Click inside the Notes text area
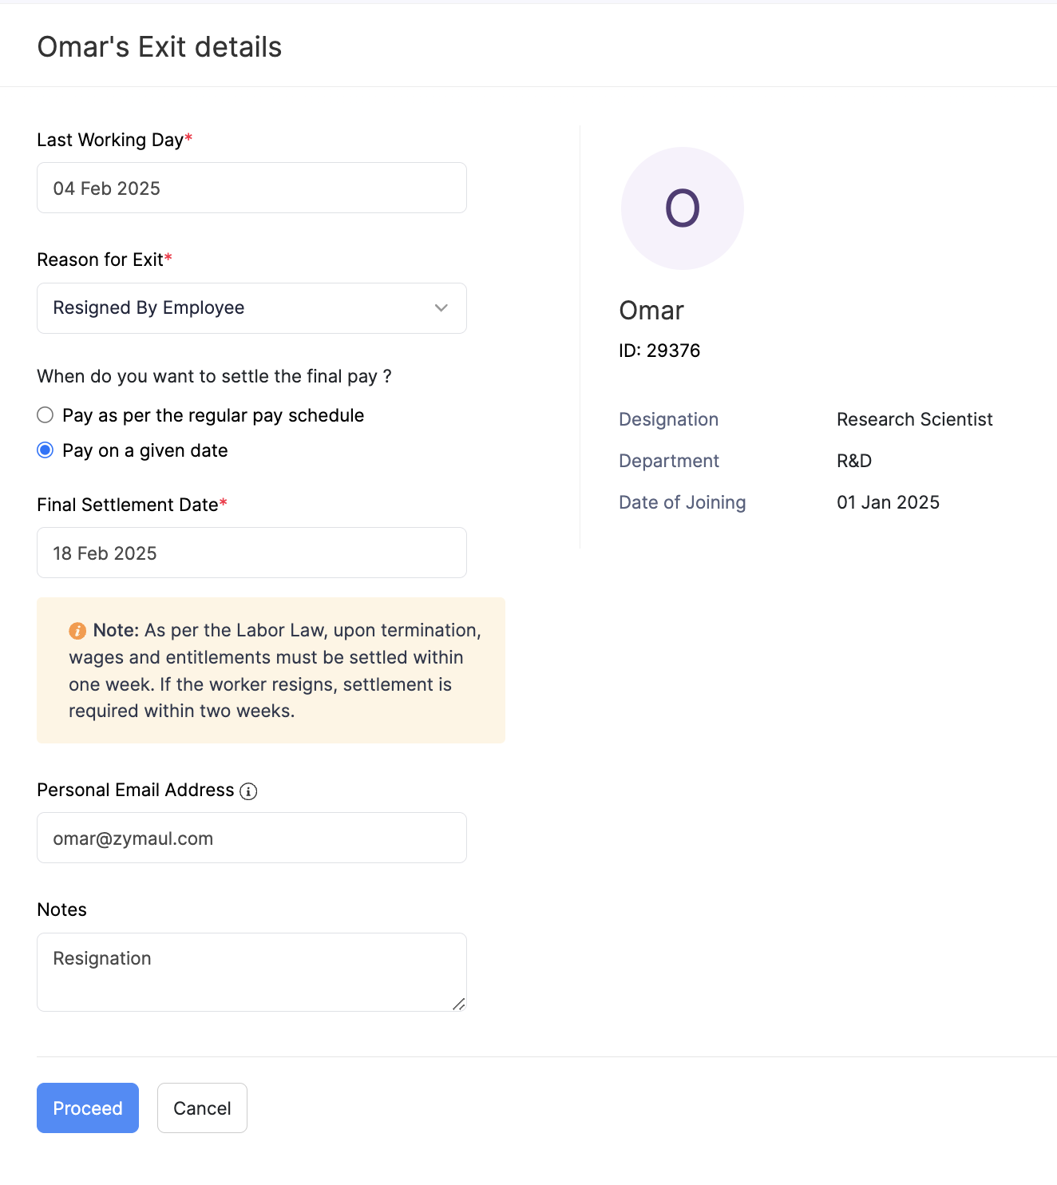Viewport: 1057px width, 1185px height. click(251, 971)
